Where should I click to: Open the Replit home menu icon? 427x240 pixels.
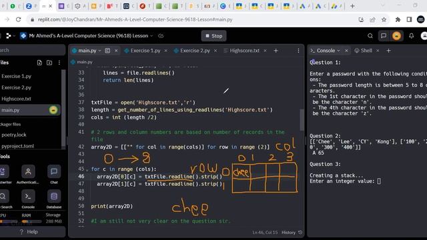tap(9, 36)
